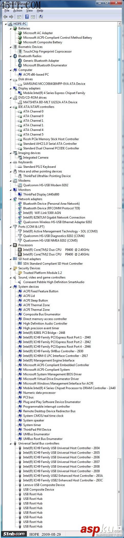Click the TouchChip Fingerprint Coprocessor icon

20,51
